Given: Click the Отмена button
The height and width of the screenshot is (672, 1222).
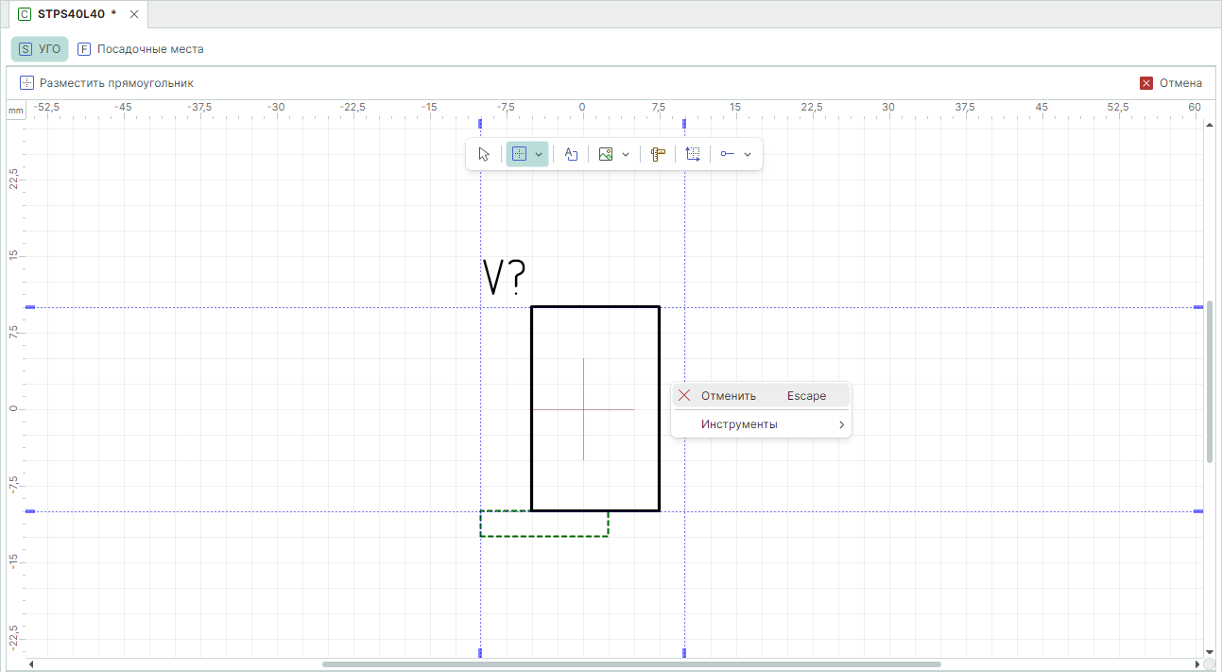Looking at the screenshot, I should (1171, 83).
